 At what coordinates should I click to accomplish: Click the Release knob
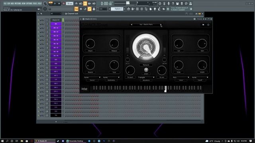(x=114, y=43)
